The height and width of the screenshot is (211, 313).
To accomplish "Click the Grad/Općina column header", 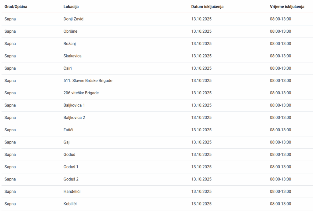I will pyautogui.click(x=16, y=7).
